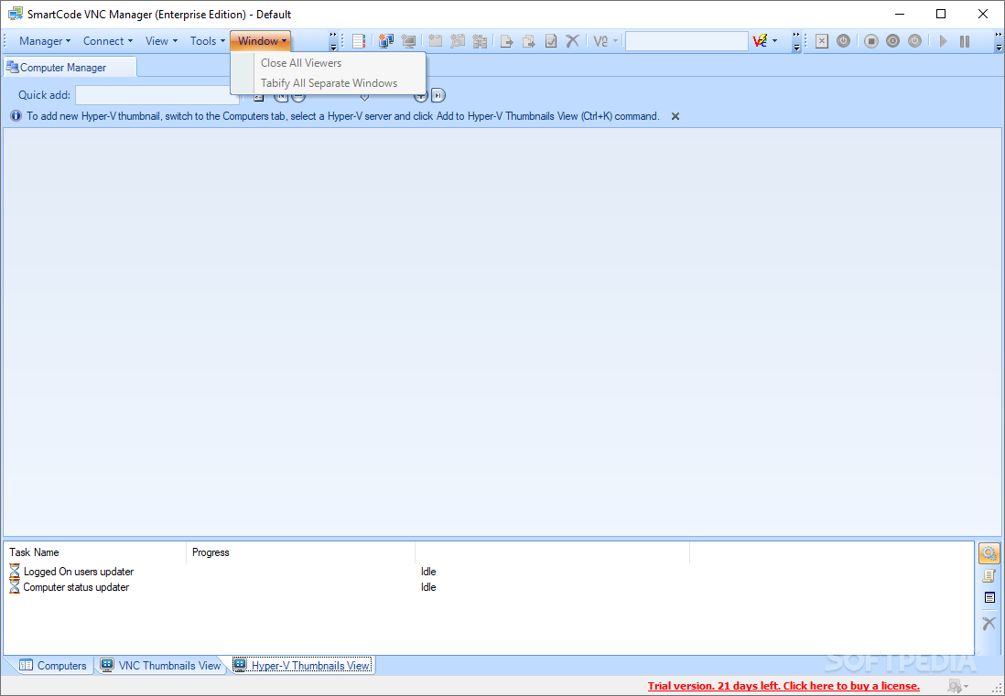Screen dimensions: 1005x696
Task: Click the gray single monitor toolbar icon
Action: pyautogui.click(x=408, y=41)
